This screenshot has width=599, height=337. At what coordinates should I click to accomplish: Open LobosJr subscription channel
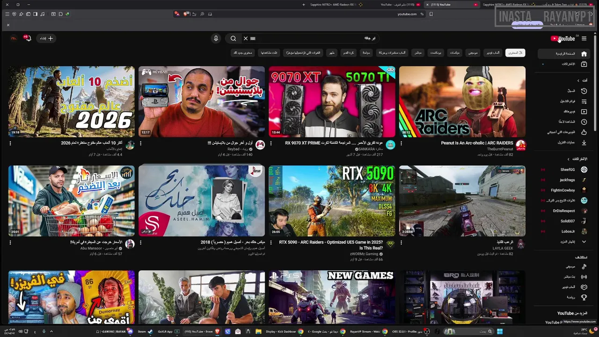point(564,231)
